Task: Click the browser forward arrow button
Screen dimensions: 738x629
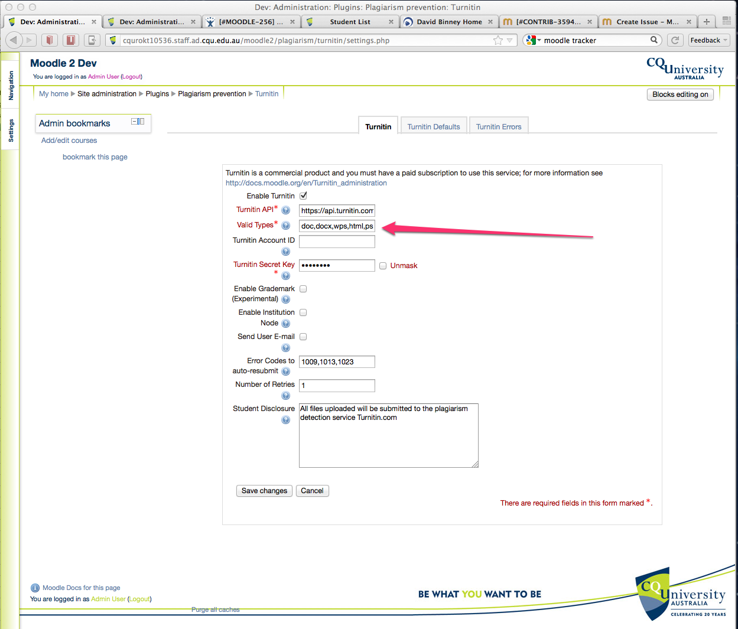Action: click(x=29, y=40)
